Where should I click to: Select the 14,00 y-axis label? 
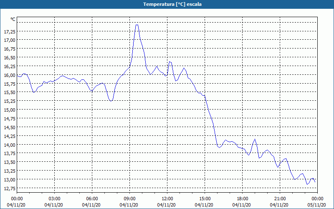[x=9, y=145]
